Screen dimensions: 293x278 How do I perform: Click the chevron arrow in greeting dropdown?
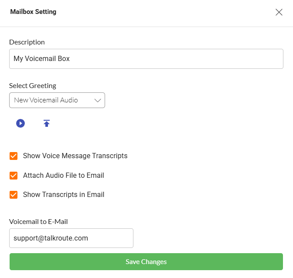click(x=97, y=100)
